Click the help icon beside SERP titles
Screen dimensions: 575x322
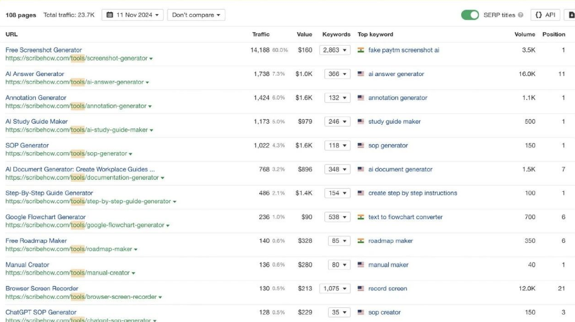point(520,15)
